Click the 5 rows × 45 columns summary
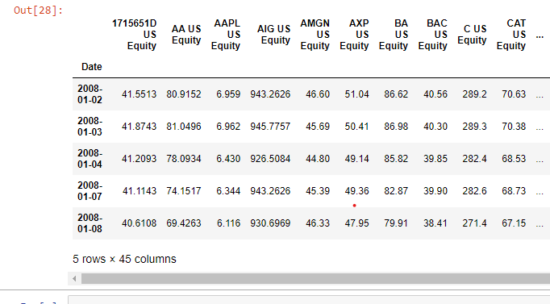The image size is (550, 304). 124,259
